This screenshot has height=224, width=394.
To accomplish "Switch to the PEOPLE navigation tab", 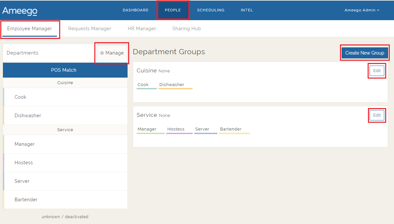I will pos(173,10).
